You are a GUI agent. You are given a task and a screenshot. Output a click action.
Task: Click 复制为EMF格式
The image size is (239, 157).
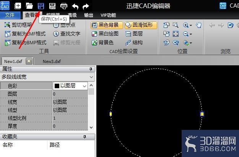(25, 34)
